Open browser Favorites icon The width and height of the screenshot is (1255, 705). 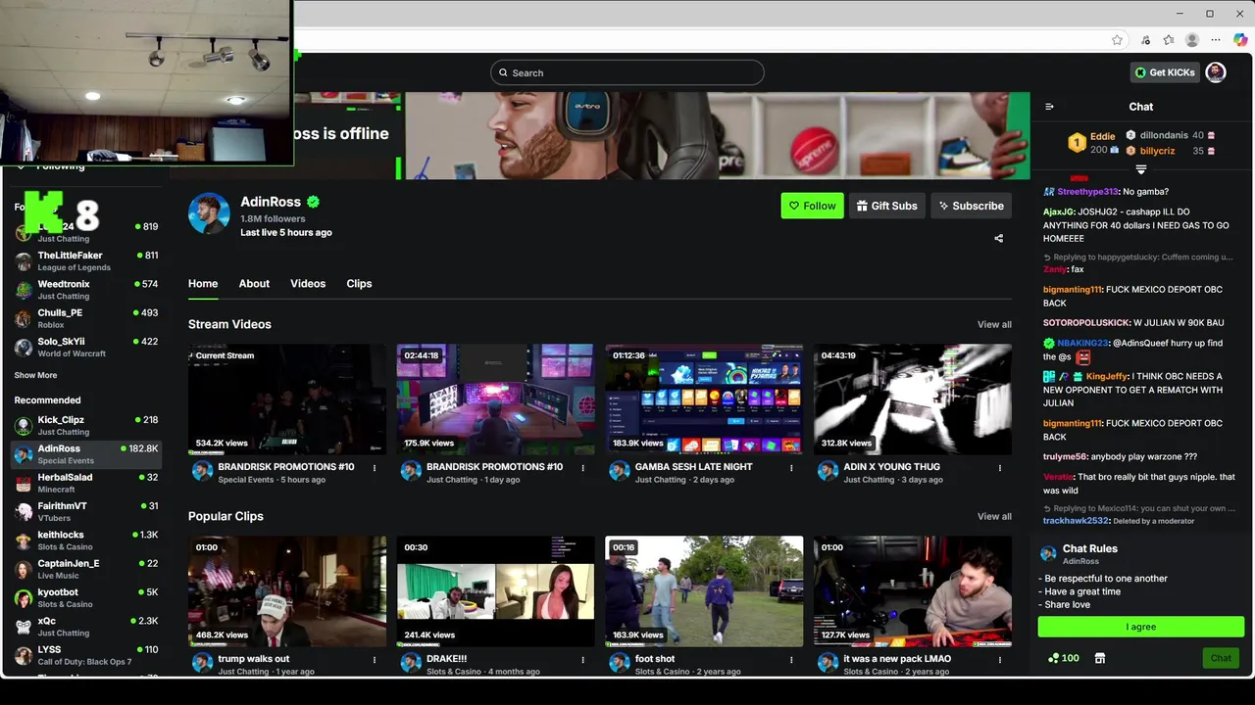pos(1169,40)
